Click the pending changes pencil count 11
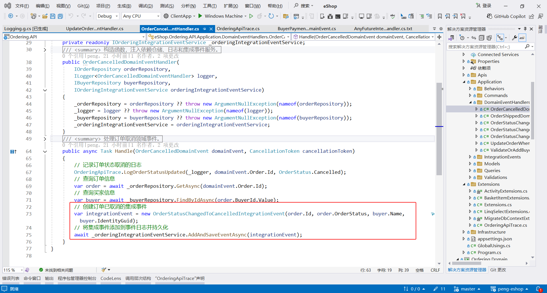Viewport: 547px width, 293px height. click(x=439, y=289)
